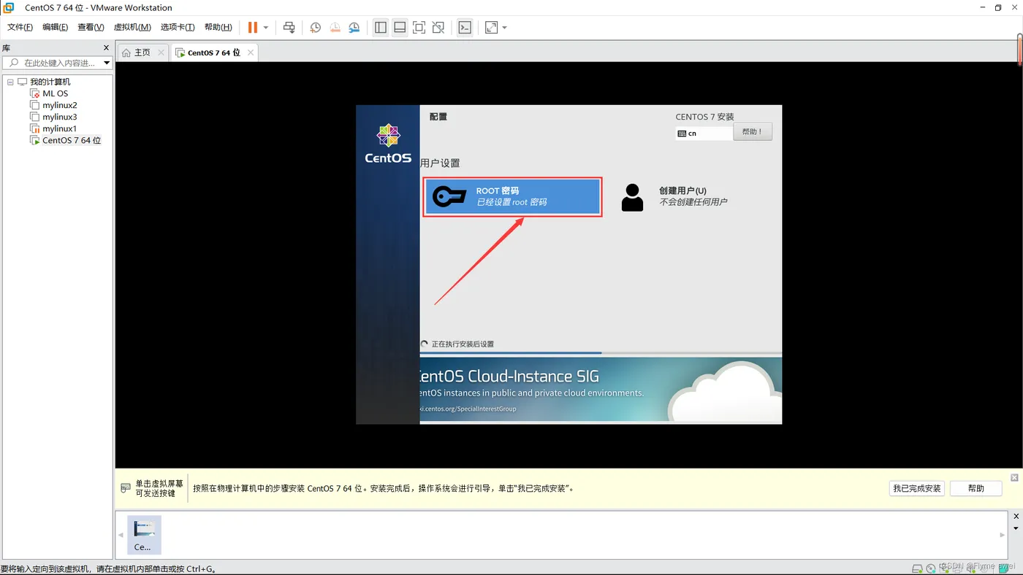Close the 主页 tab
The height and width of the screenshot is (575, 1023).
coord(161,53)
